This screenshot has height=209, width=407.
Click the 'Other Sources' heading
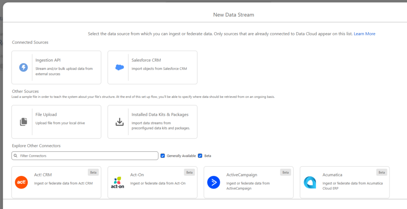click(25, 91)
